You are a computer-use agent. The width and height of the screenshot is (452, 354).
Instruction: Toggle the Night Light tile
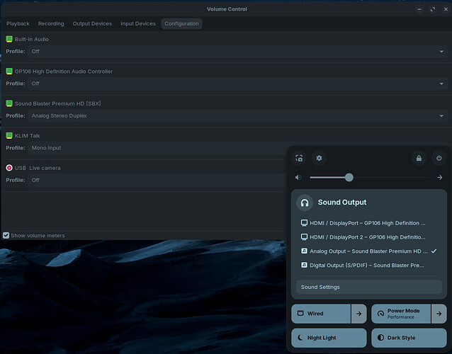click(329, 338)
